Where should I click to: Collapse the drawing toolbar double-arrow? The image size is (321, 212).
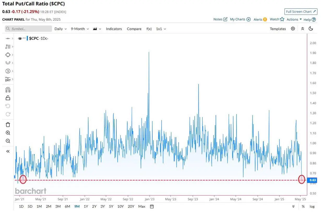pyautogui.click(x=8, y=151)
